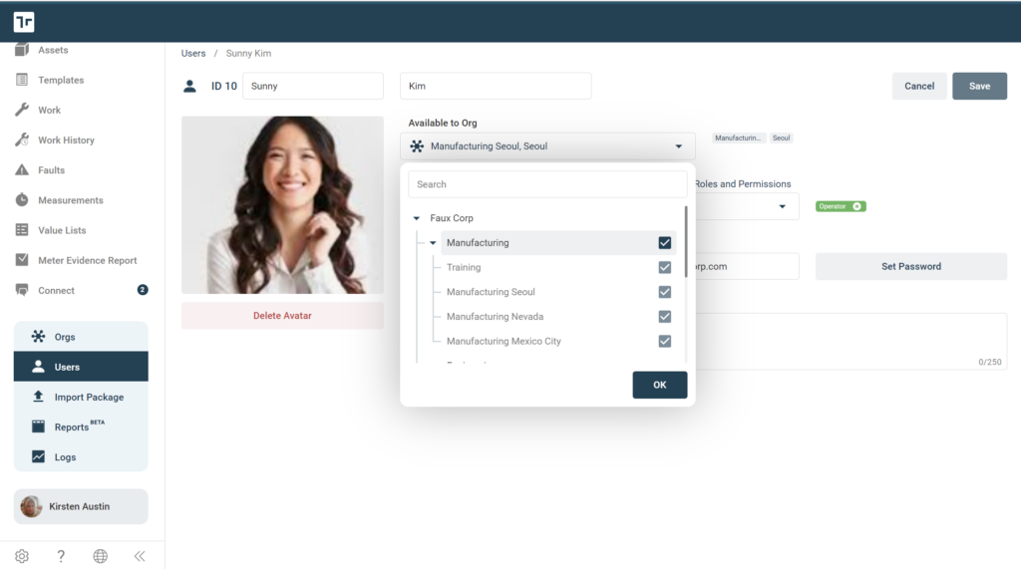
Task: Open settings gear icon at bottom
Action: (x=22, y=556)
